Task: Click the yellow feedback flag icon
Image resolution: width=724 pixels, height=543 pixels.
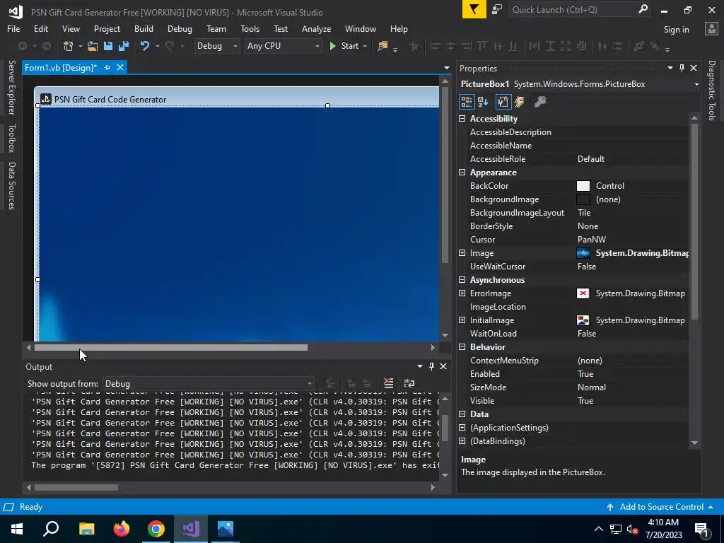Action: 474,9
